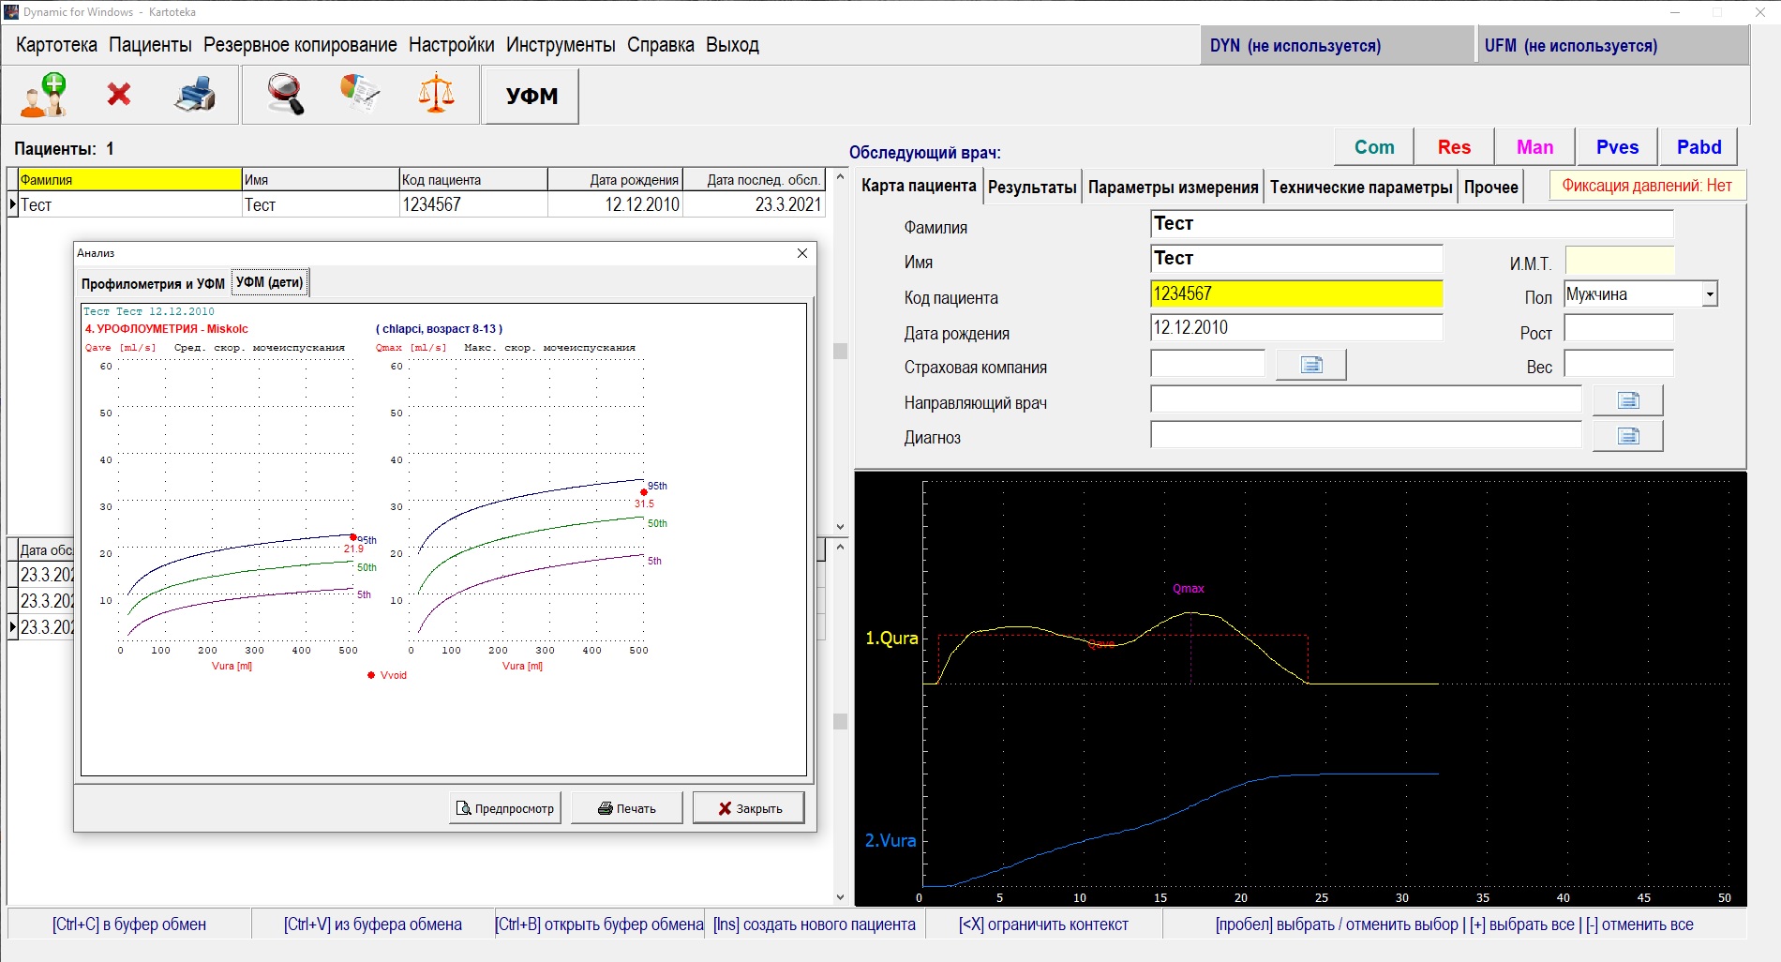
Task: Click the Предпросмотр preview button
Action: 505,808
